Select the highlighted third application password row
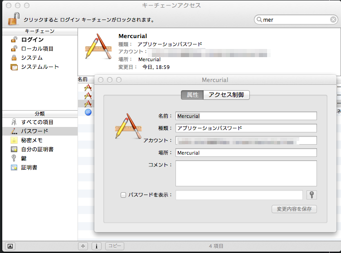341x253 pixels. point(86,103)
